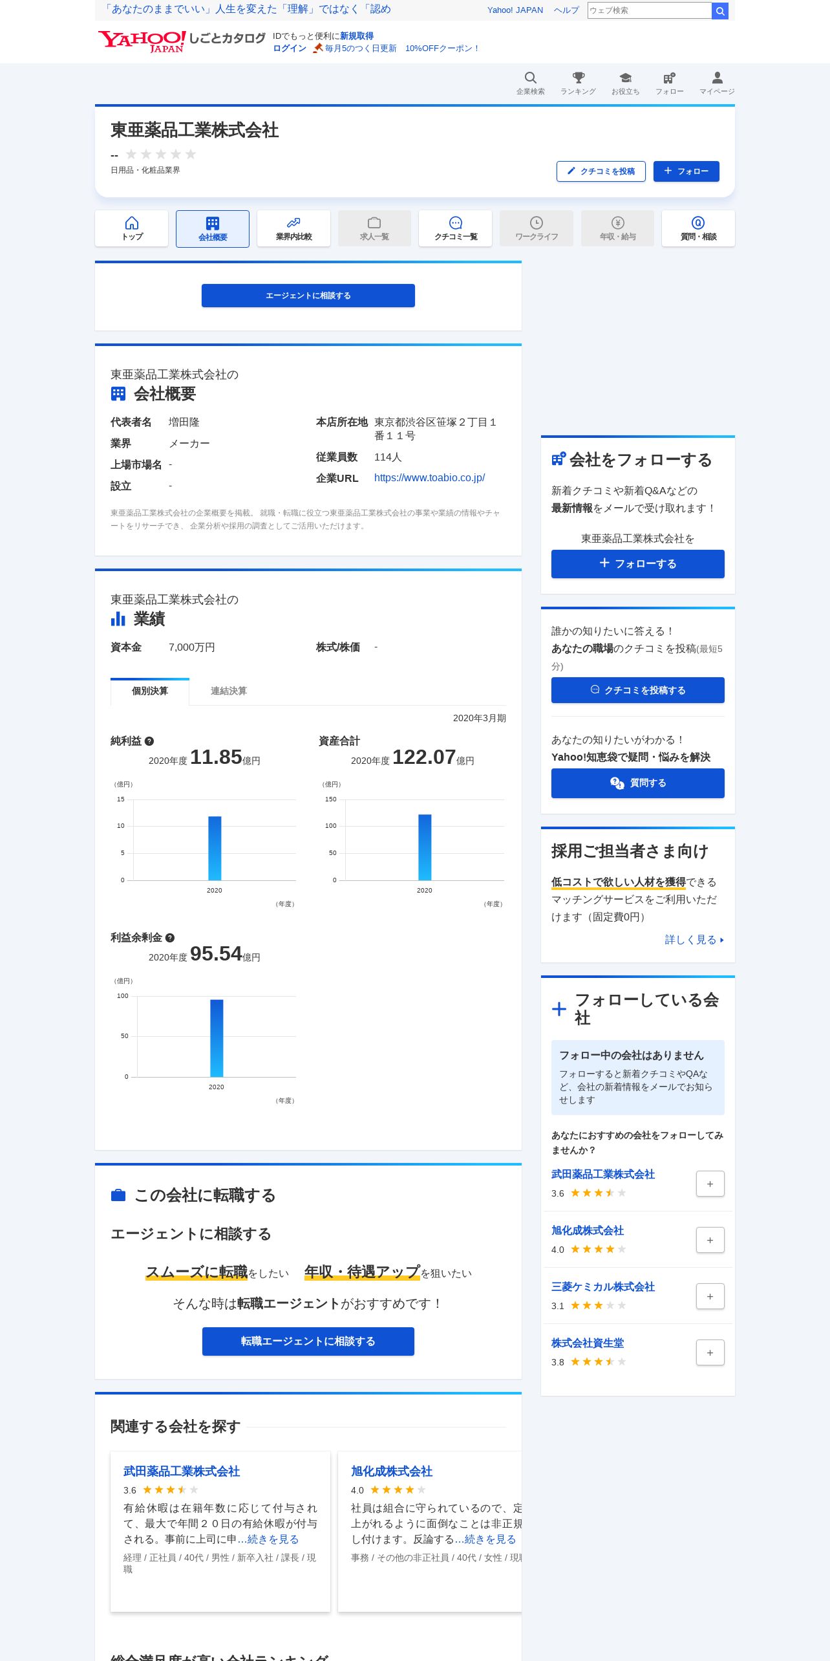Click the 114人 employee count
The width and height of the screenshot is (830, 1661).
click(388, 457)
